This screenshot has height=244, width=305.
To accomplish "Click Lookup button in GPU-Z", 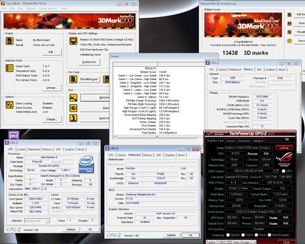I will [284, 147].
